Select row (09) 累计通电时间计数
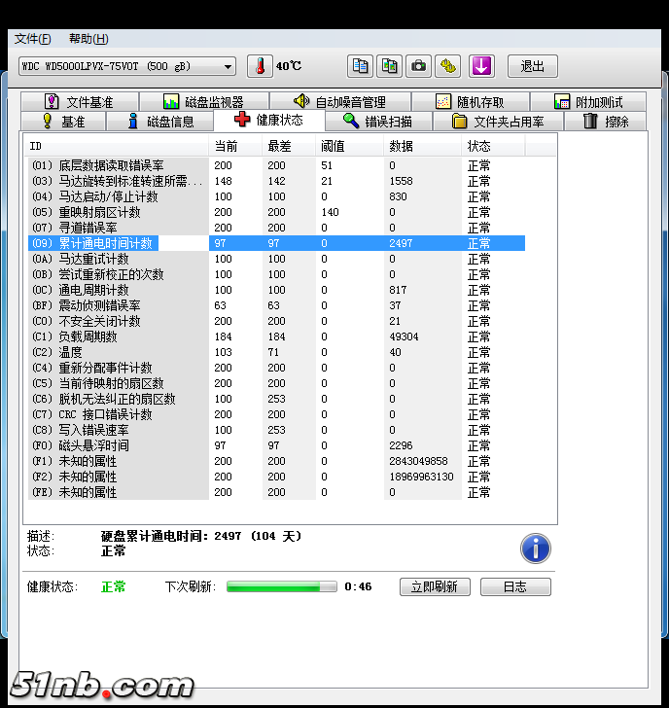This screenshot has height=708, width=669. coord(276,243)
